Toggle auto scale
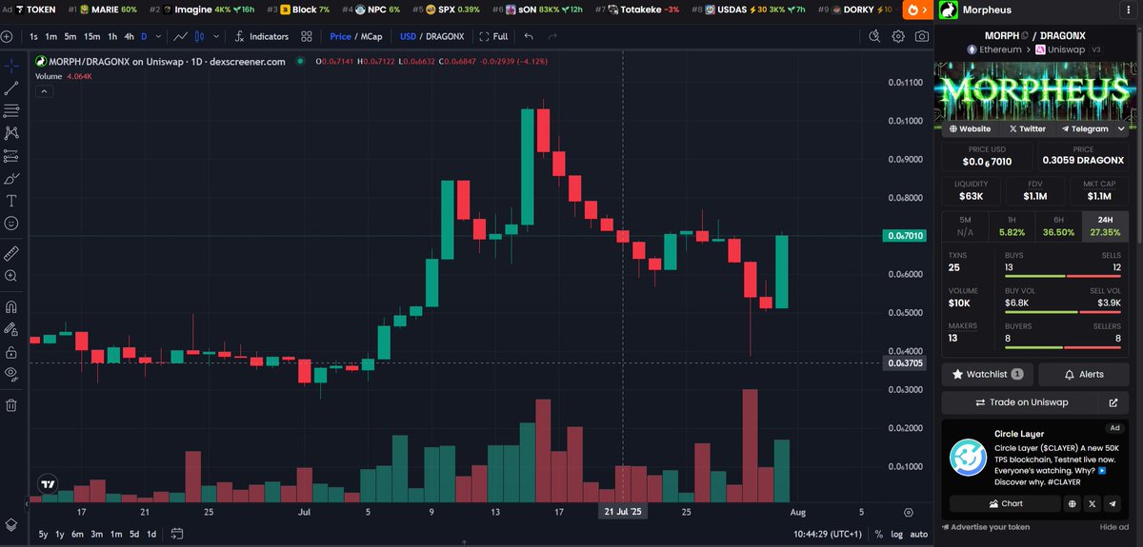The width and height of the screenshot is (1143, 547). coord(919,534)
